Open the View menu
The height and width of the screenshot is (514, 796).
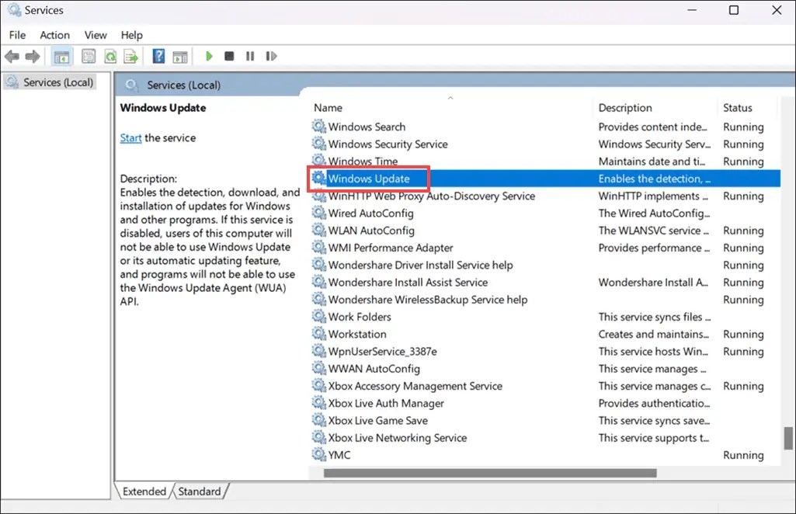tap(95, 35)
